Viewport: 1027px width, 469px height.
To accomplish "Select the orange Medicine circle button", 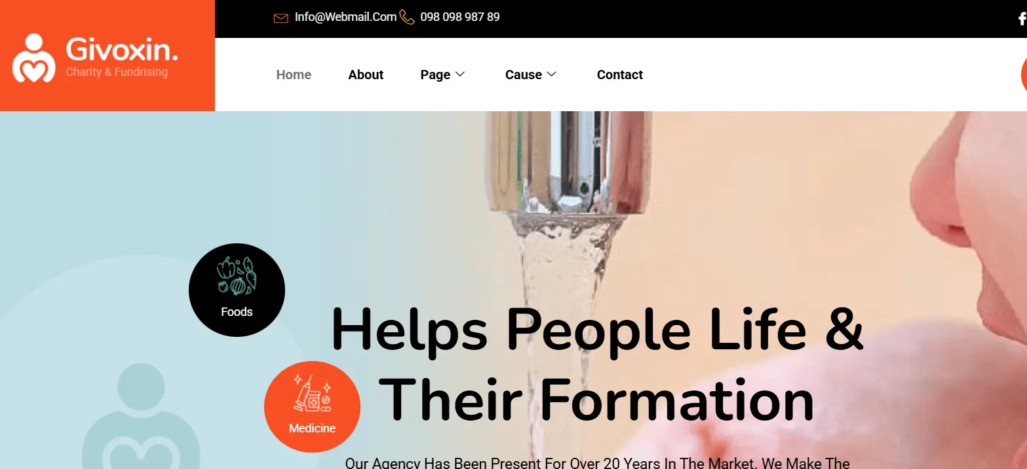I will [x=312, y=407].
